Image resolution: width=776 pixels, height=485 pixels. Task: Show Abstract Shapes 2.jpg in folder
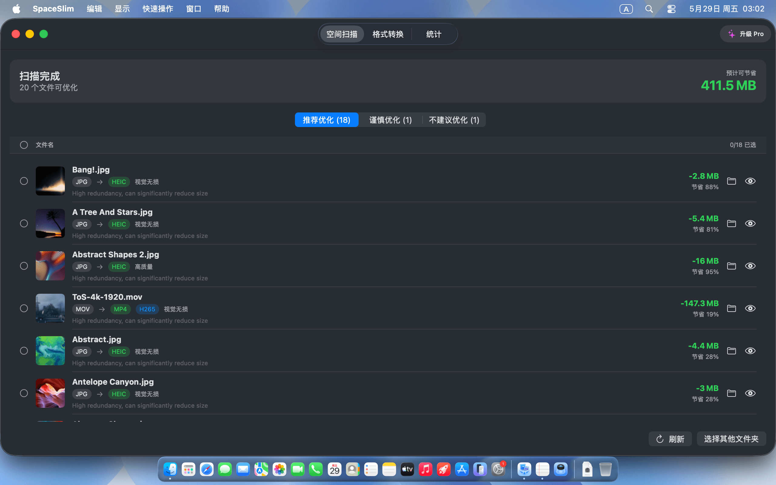coord(731,266)
